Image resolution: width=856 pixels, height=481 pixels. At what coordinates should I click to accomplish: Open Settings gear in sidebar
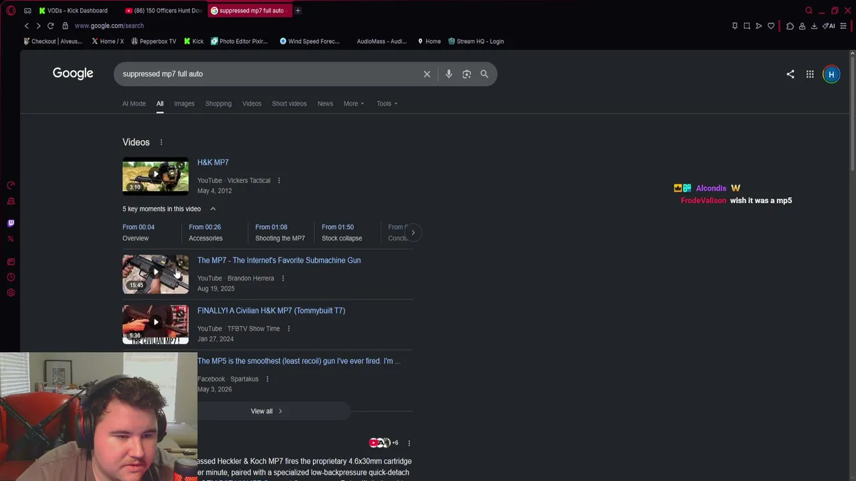11,293
